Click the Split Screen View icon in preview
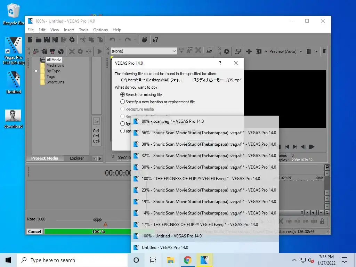This screenshot has height=267, width=356. [258, 51]
